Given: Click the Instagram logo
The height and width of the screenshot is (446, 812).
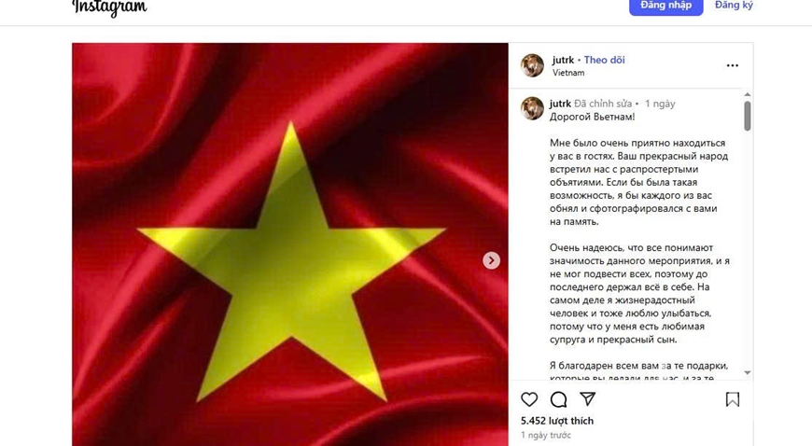Looking at the screenshot, I should 109,7.
